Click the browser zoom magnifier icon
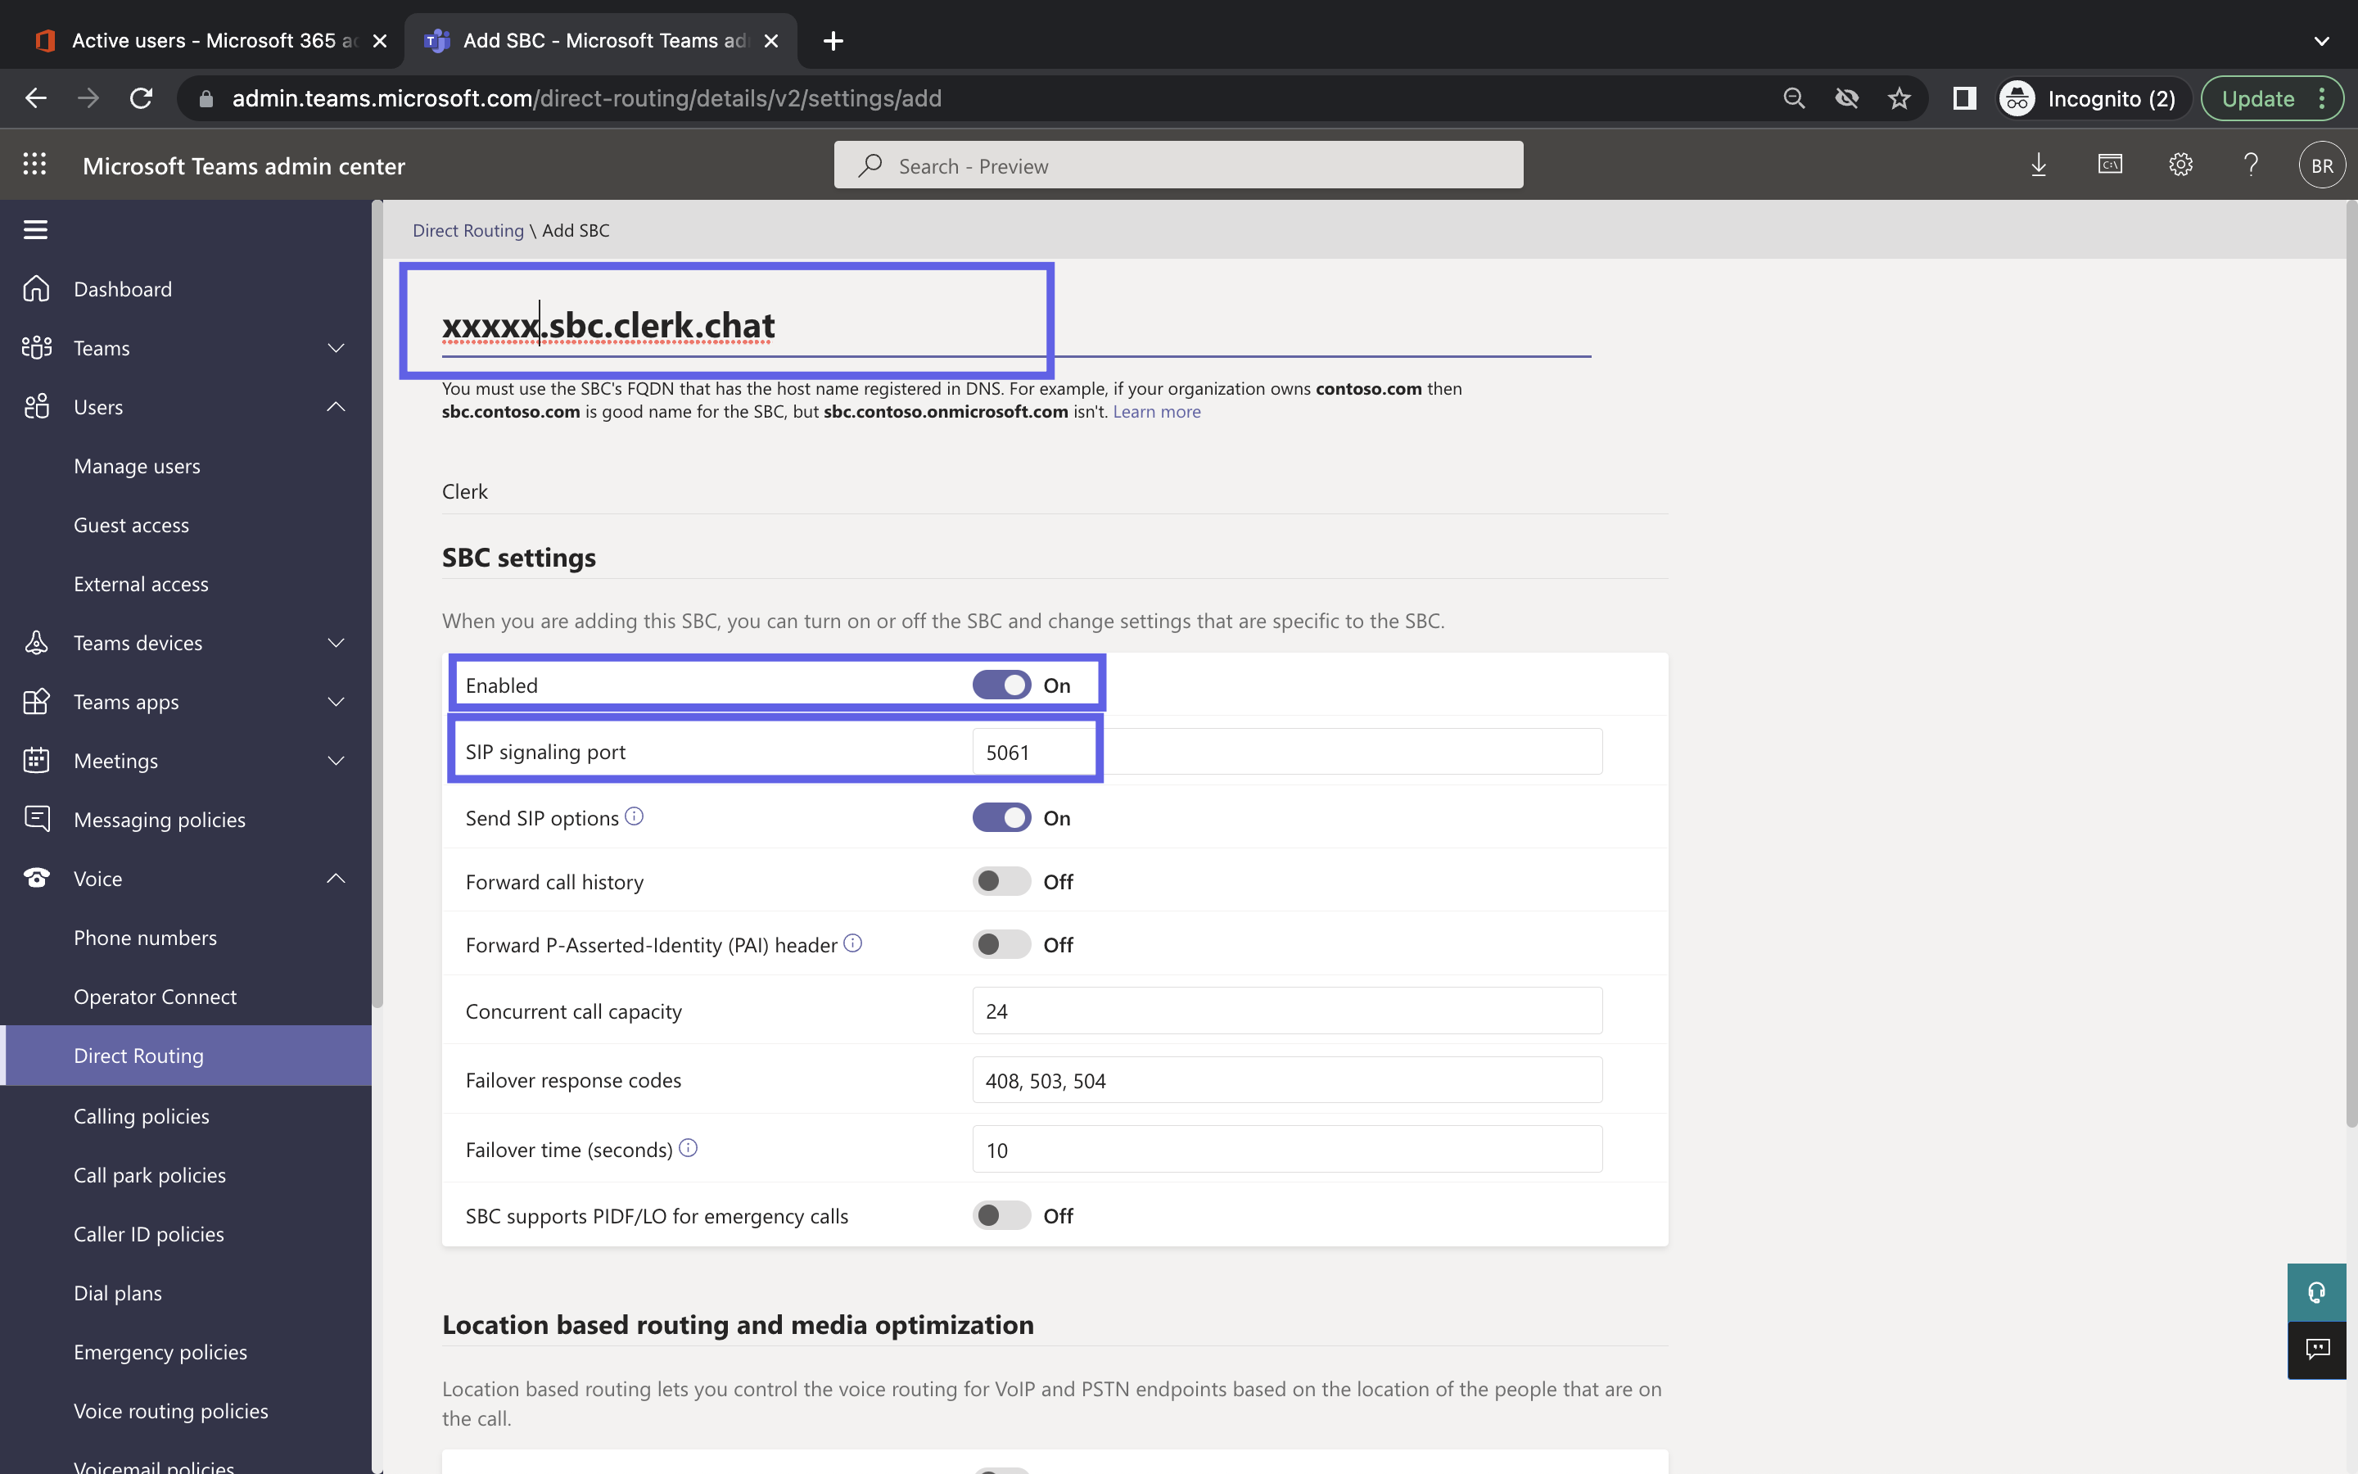 tap(1794, 98)
